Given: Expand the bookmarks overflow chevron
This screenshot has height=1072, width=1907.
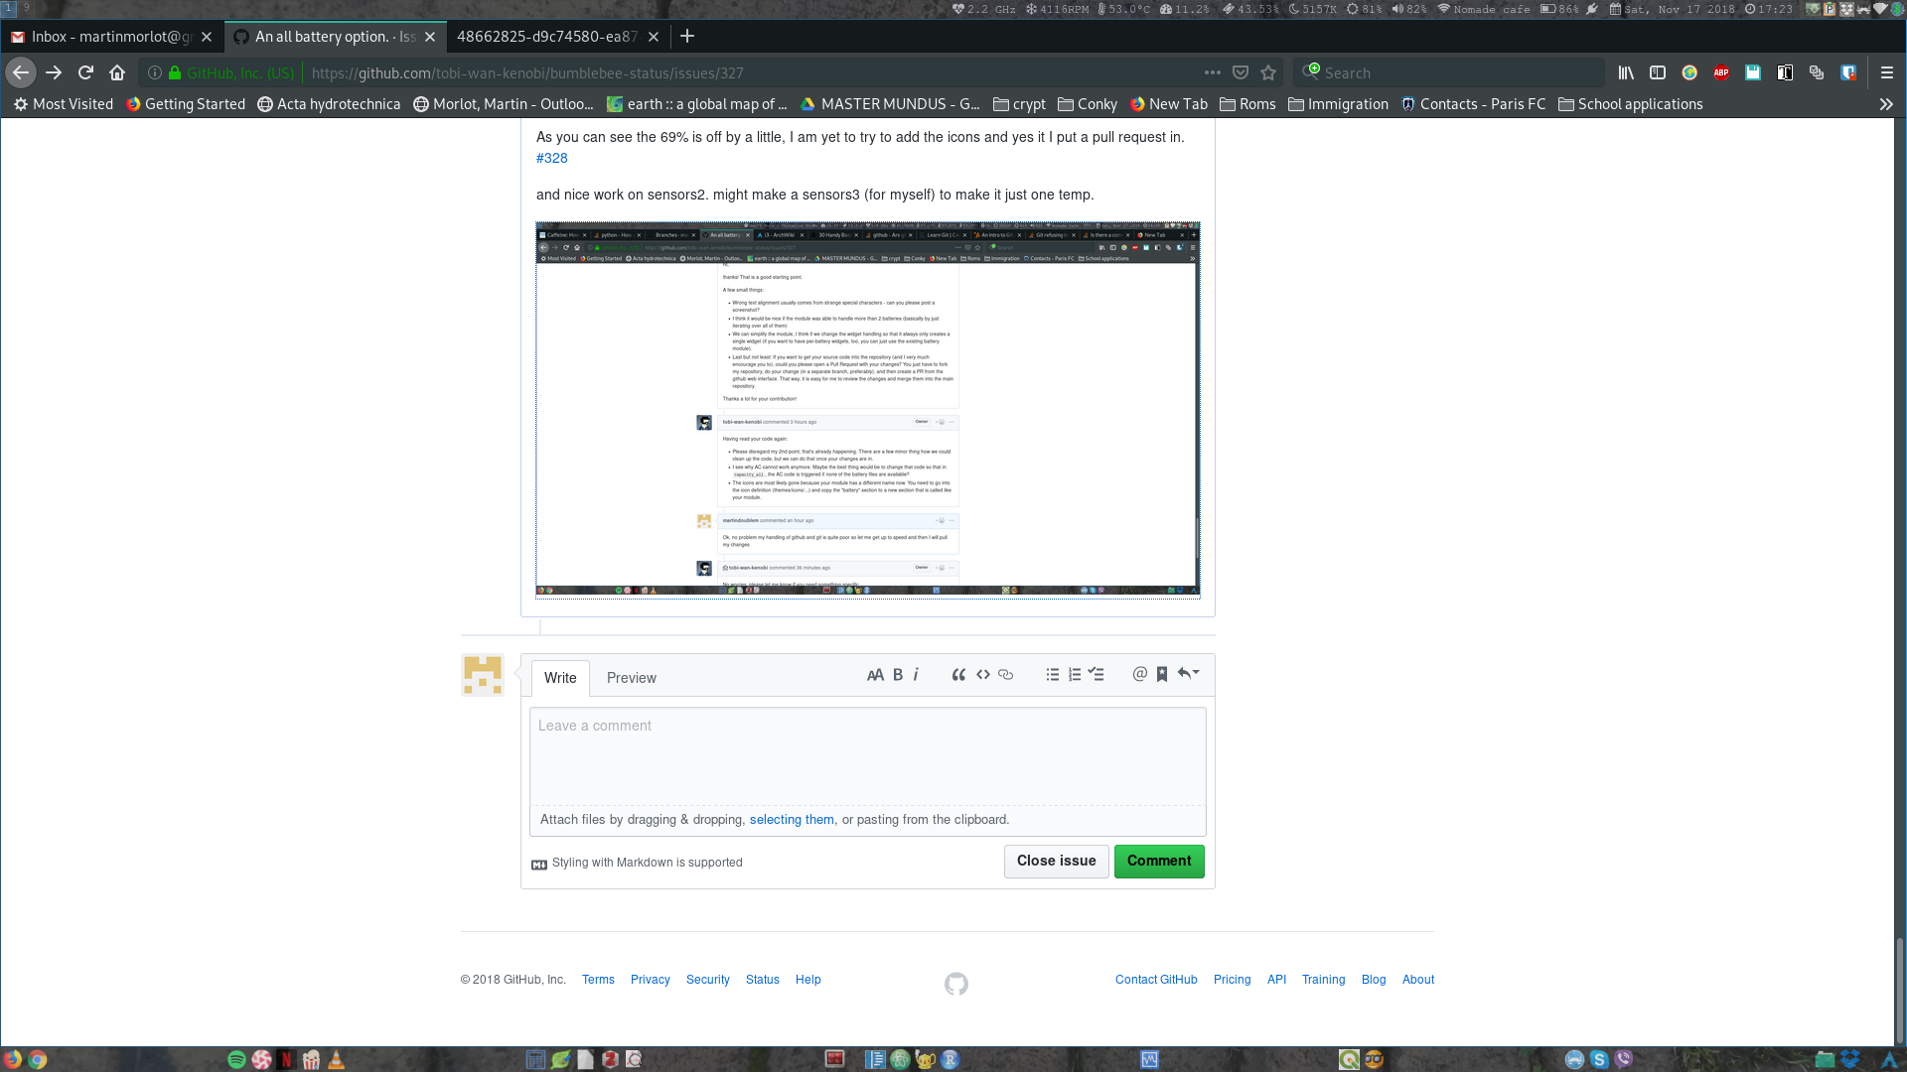Looking at the screenshot, I should (1886, 103).
